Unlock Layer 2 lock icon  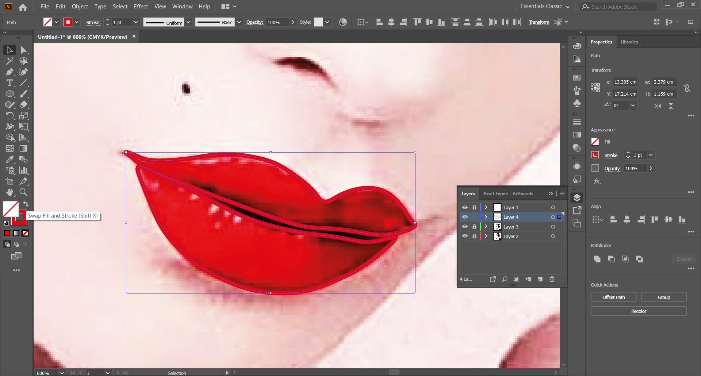(x=474, y=236)
